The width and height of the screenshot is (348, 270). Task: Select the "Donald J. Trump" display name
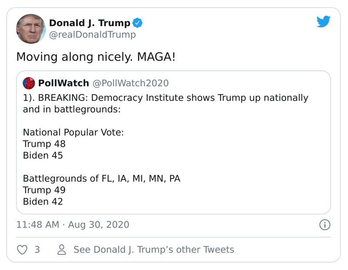coord(90,23)
